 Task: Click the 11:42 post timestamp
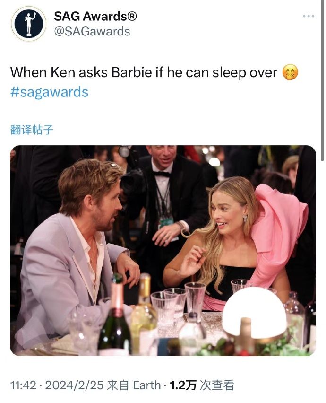pos(23,385)
